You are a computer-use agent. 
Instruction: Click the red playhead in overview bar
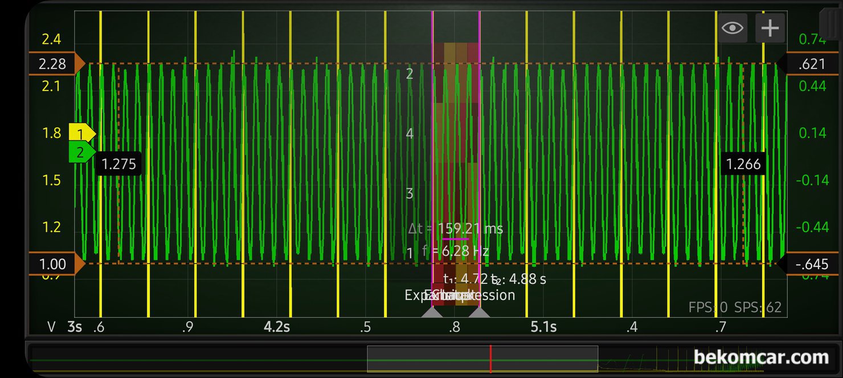(490, 359)
